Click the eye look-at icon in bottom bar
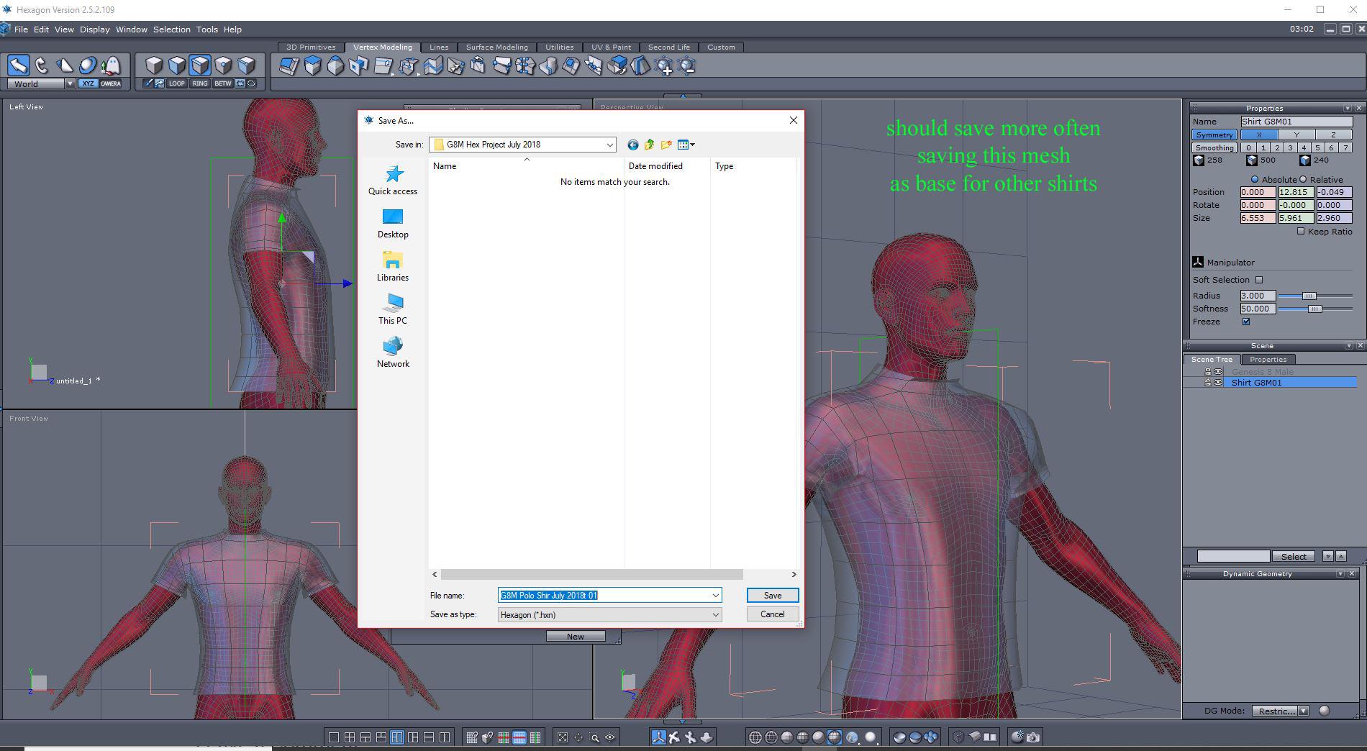Image resolution: width=1367 pixels, height=751 pixels. click(x=610, y=737)
